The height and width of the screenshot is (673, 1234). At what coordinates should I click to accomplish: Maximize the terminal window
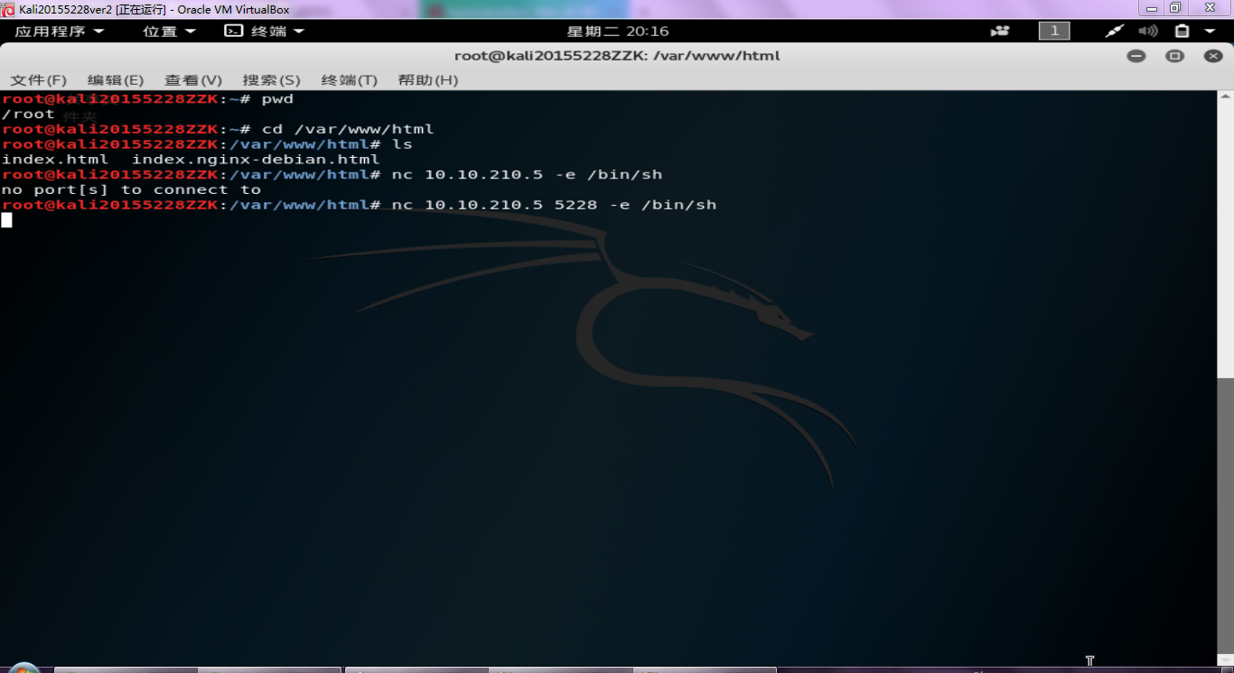1174,56
